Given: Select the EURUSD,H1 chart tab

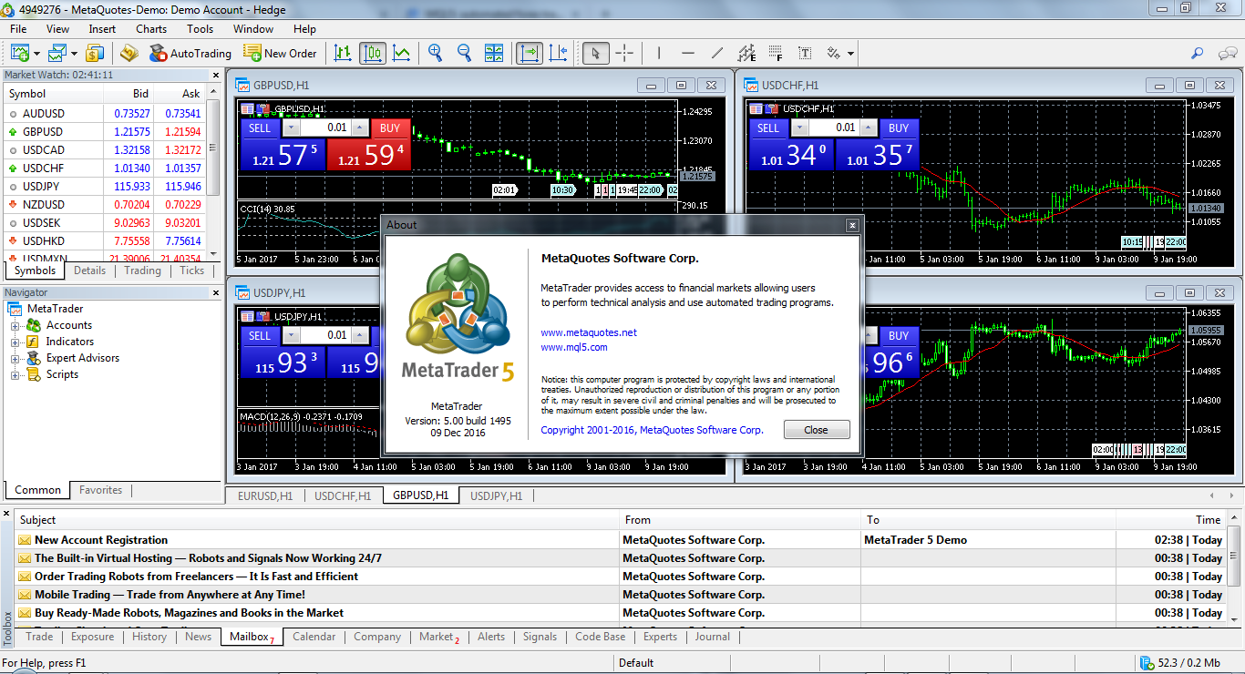Looking at the screenshot, I should (265, 496).
